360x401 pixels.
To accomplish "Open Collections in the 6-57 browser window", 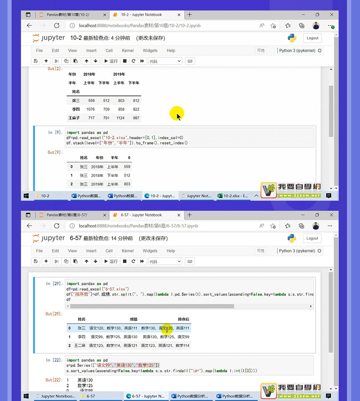I will click(302, 226).
